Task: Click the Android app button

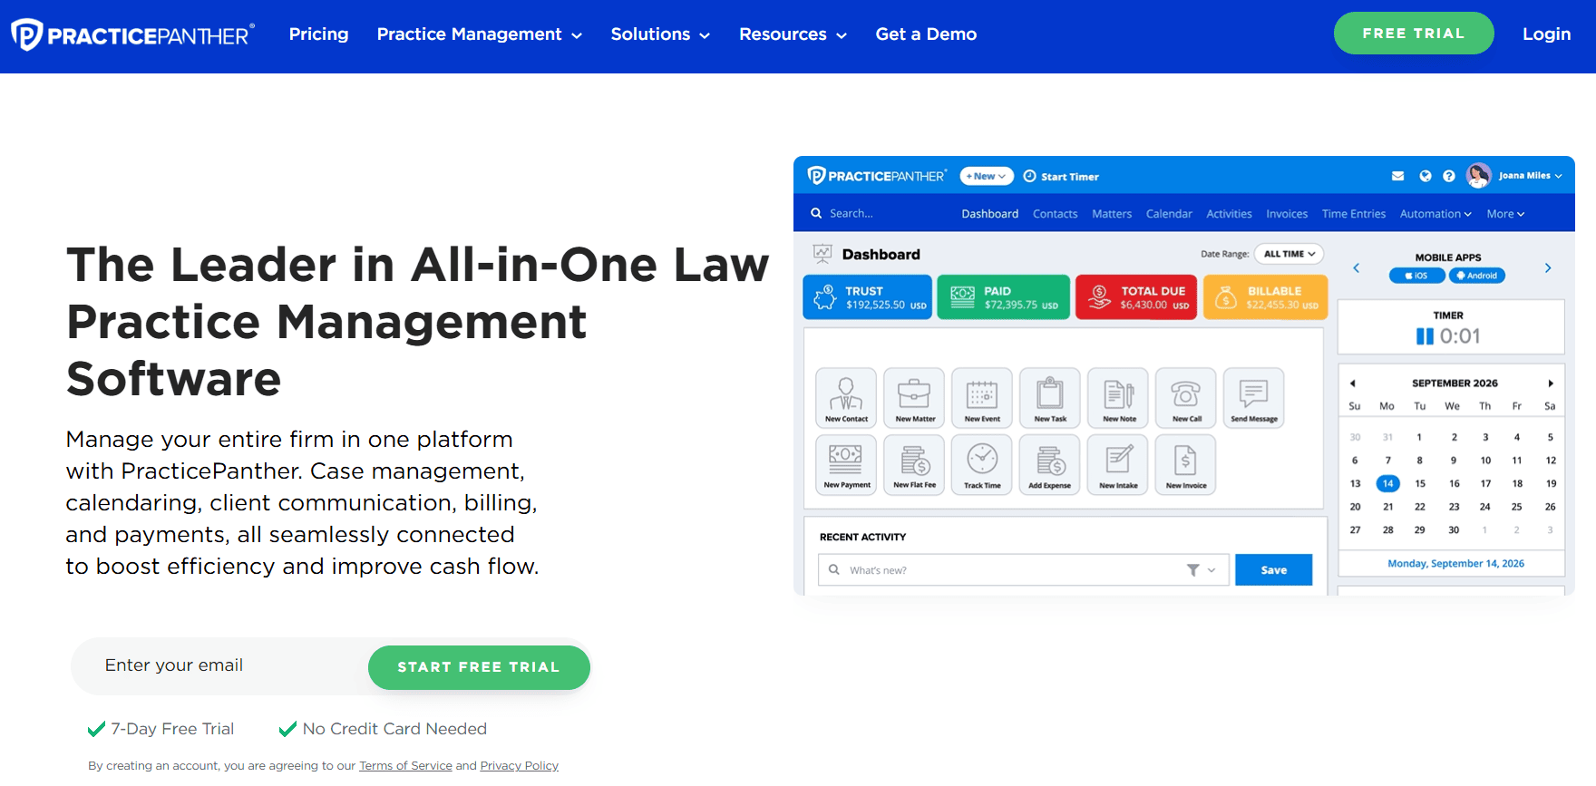Action: click(x=1477, y=276)
